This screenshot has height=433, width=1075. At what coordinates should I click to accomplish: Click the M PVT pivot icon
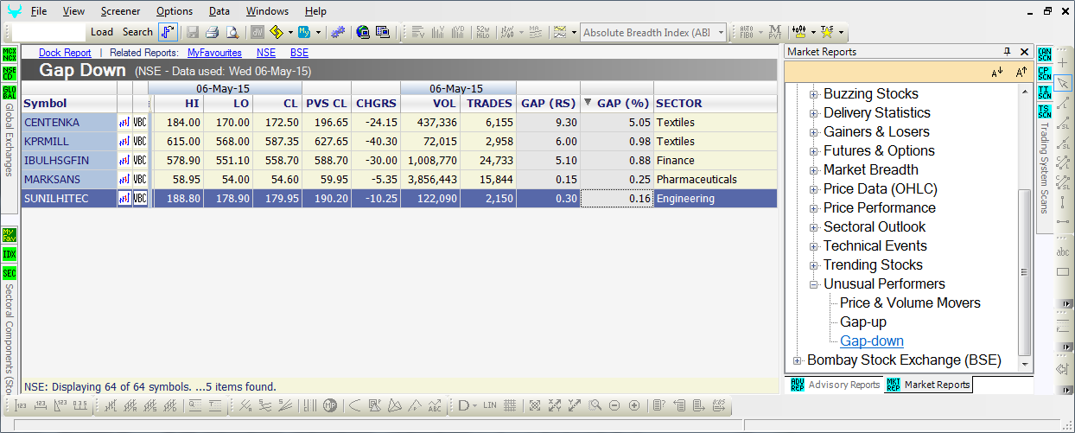pyautogui.click(x=774, y=32)
